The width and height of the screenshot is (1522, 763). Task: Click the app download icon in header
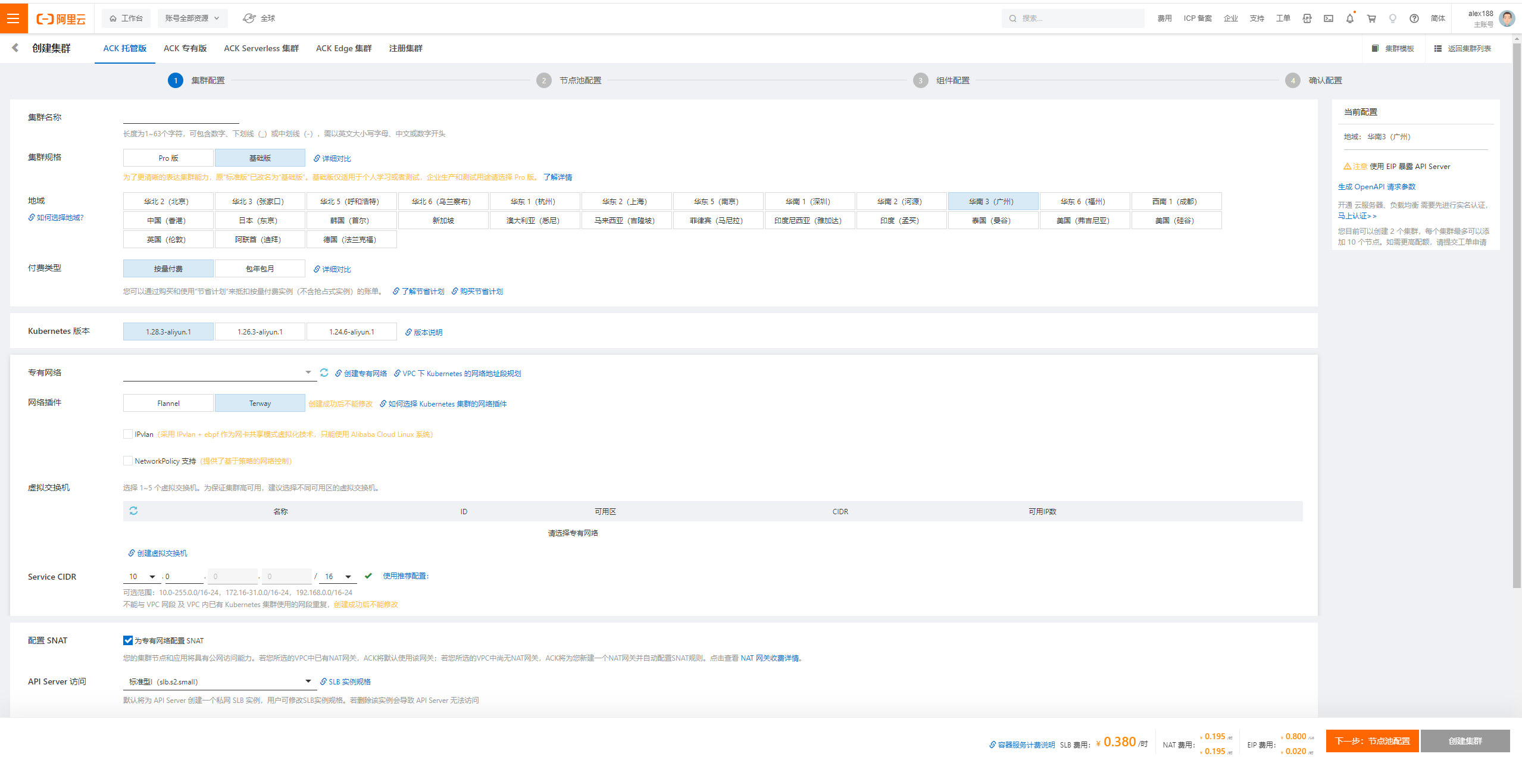coord(1307,18)
